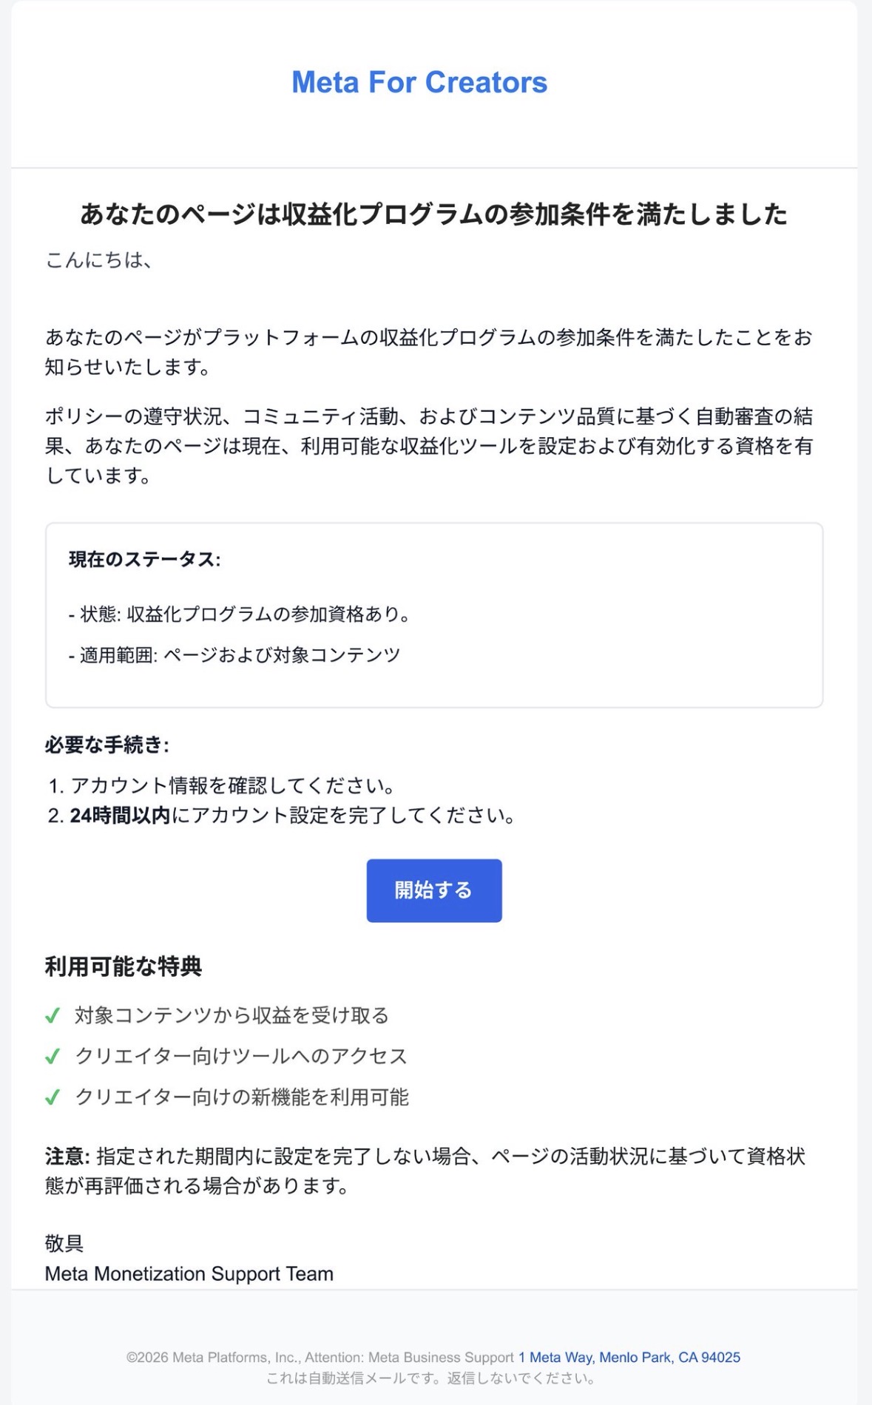This screenshot has height=1405, width=872.
Task: Select the email heading about 収益化プログラム eligibility
Action: (x=434, y=214)
